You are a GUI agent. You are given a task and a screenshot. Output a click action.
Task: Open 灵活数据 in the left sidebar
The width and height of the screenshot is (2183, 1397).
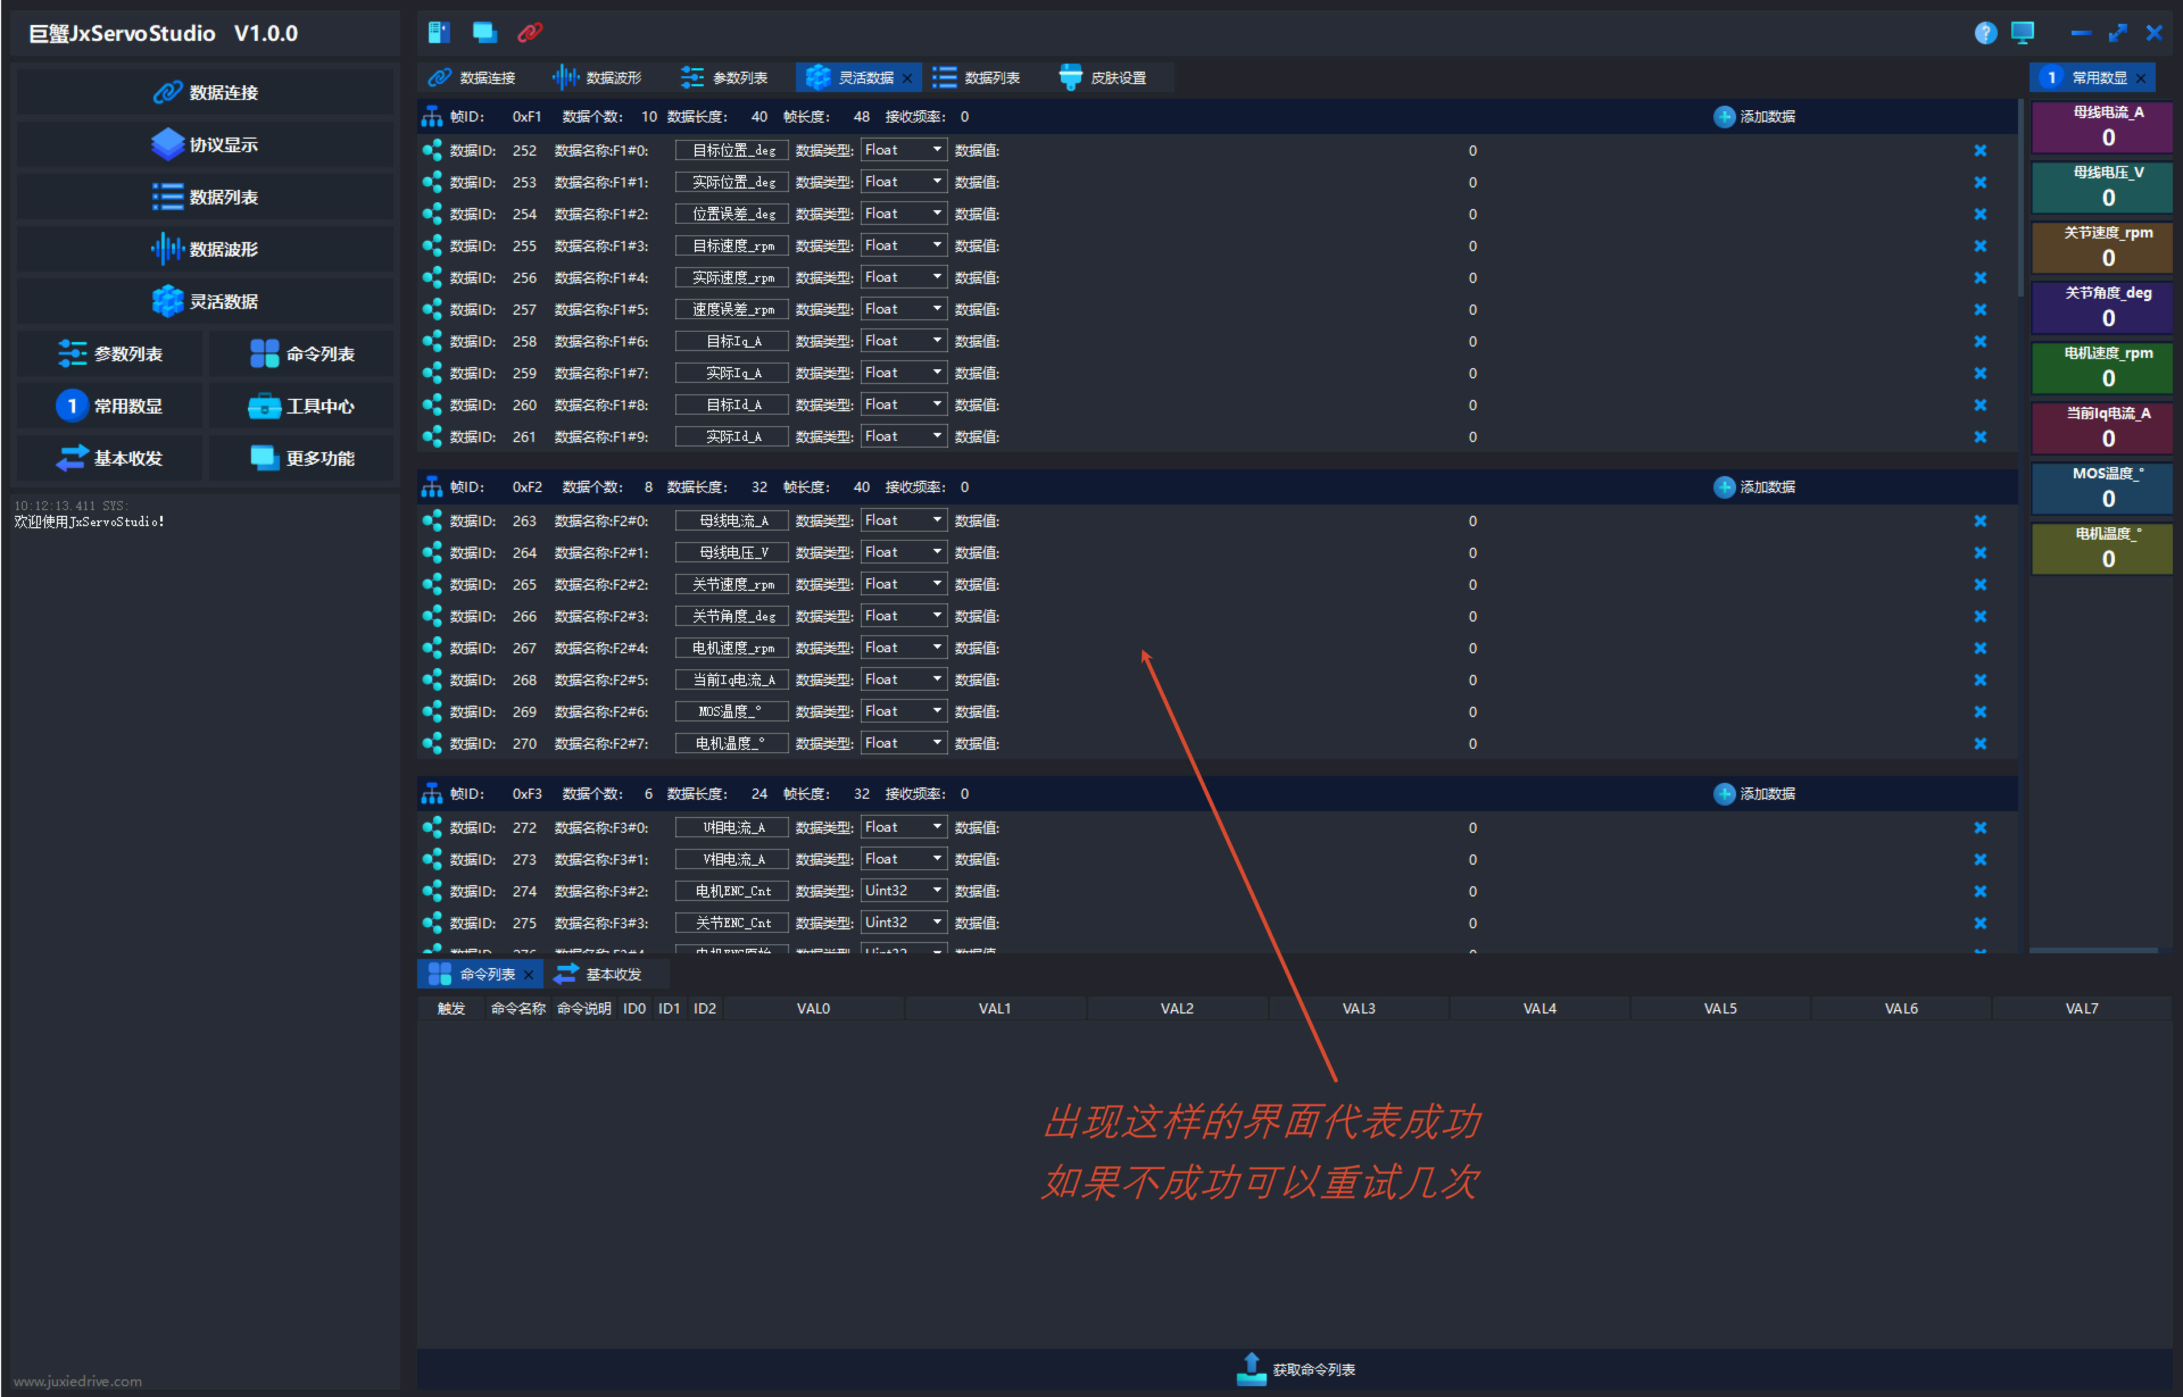205,301
